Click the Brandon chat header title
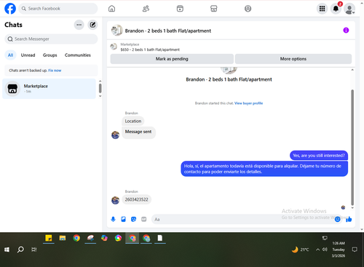 coord(168,31)
